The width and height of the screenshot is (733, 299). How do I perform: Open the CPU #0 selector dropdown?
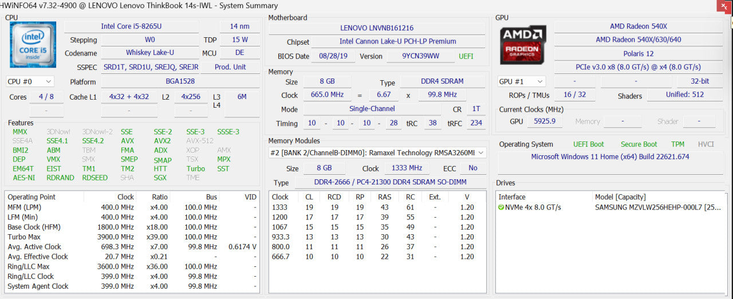(x=30, y=82)
